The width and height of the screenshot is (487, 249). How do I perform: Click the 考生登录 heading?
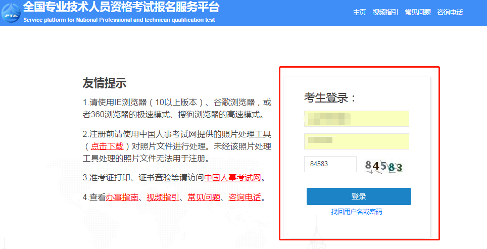[330, 97]
